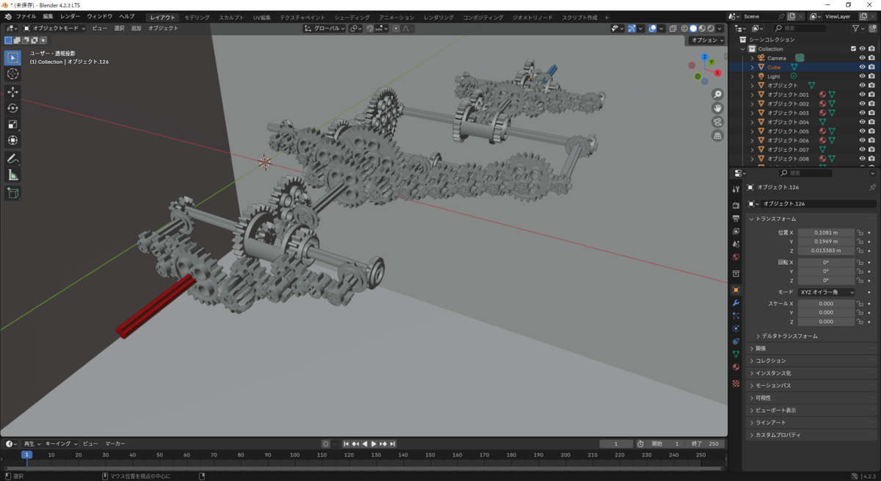Open the グローバル orientation dropdown
Screen dimensions: 881x481
325,29
